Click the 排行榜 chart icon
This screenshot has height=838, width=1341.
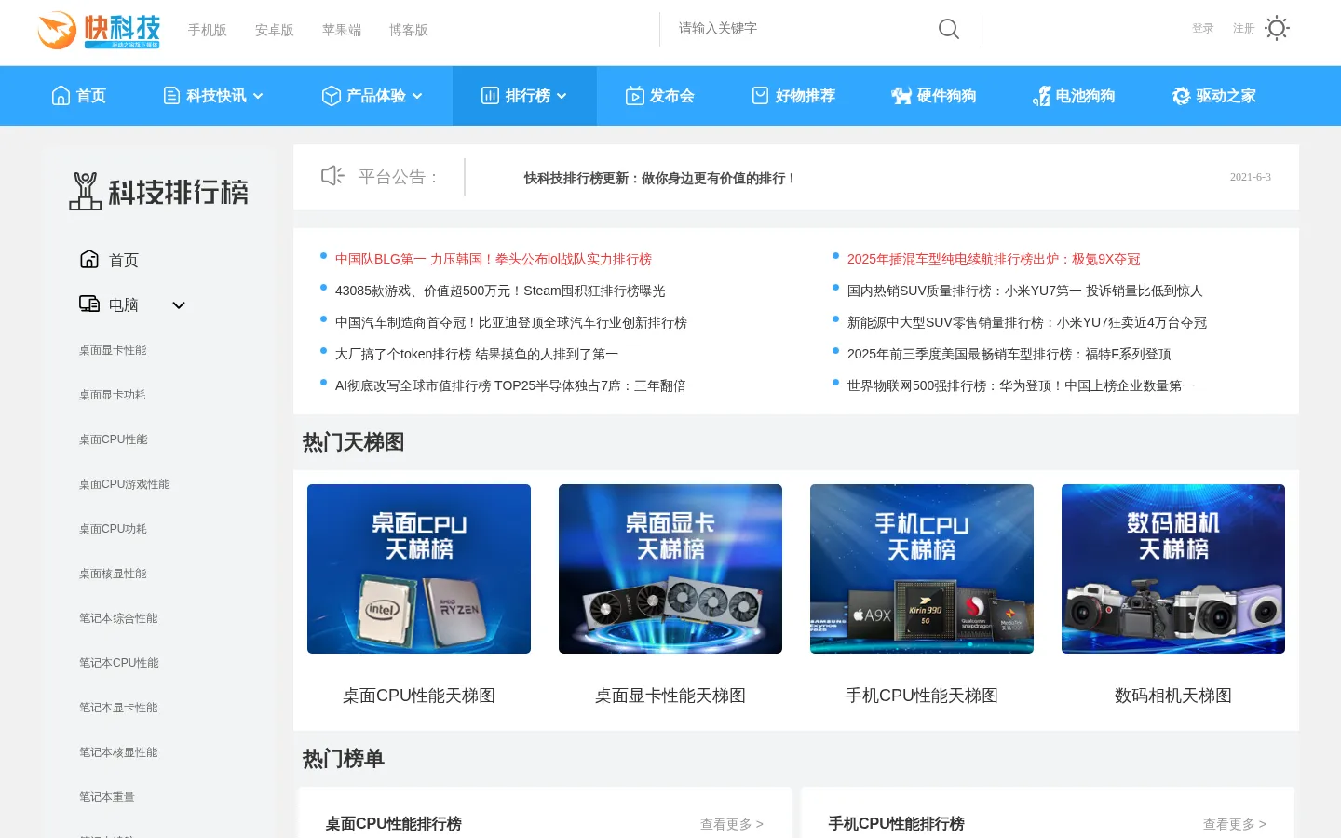pyautogui.click(x=490, y=95)
